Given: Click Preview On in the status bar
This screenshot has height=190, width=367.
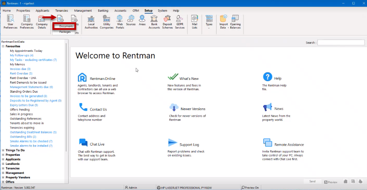Looking at the screenshot, I should pyautogui.click(x=250, y=188).
